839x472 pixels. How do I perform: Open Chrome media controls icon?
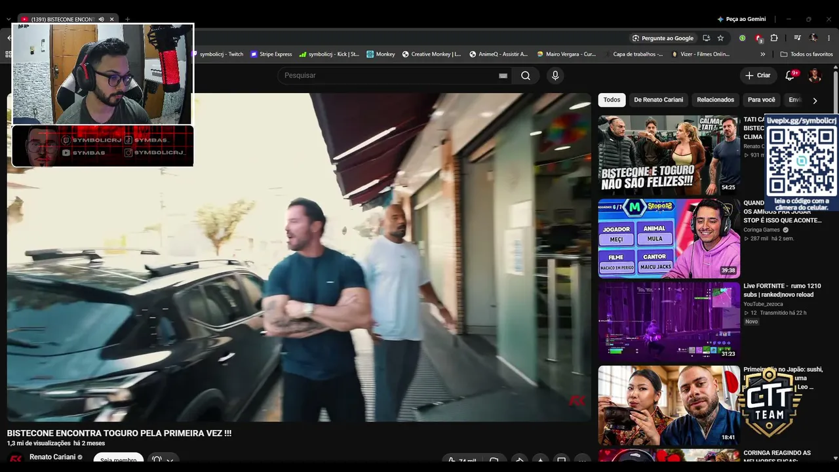tap(797, 38)
